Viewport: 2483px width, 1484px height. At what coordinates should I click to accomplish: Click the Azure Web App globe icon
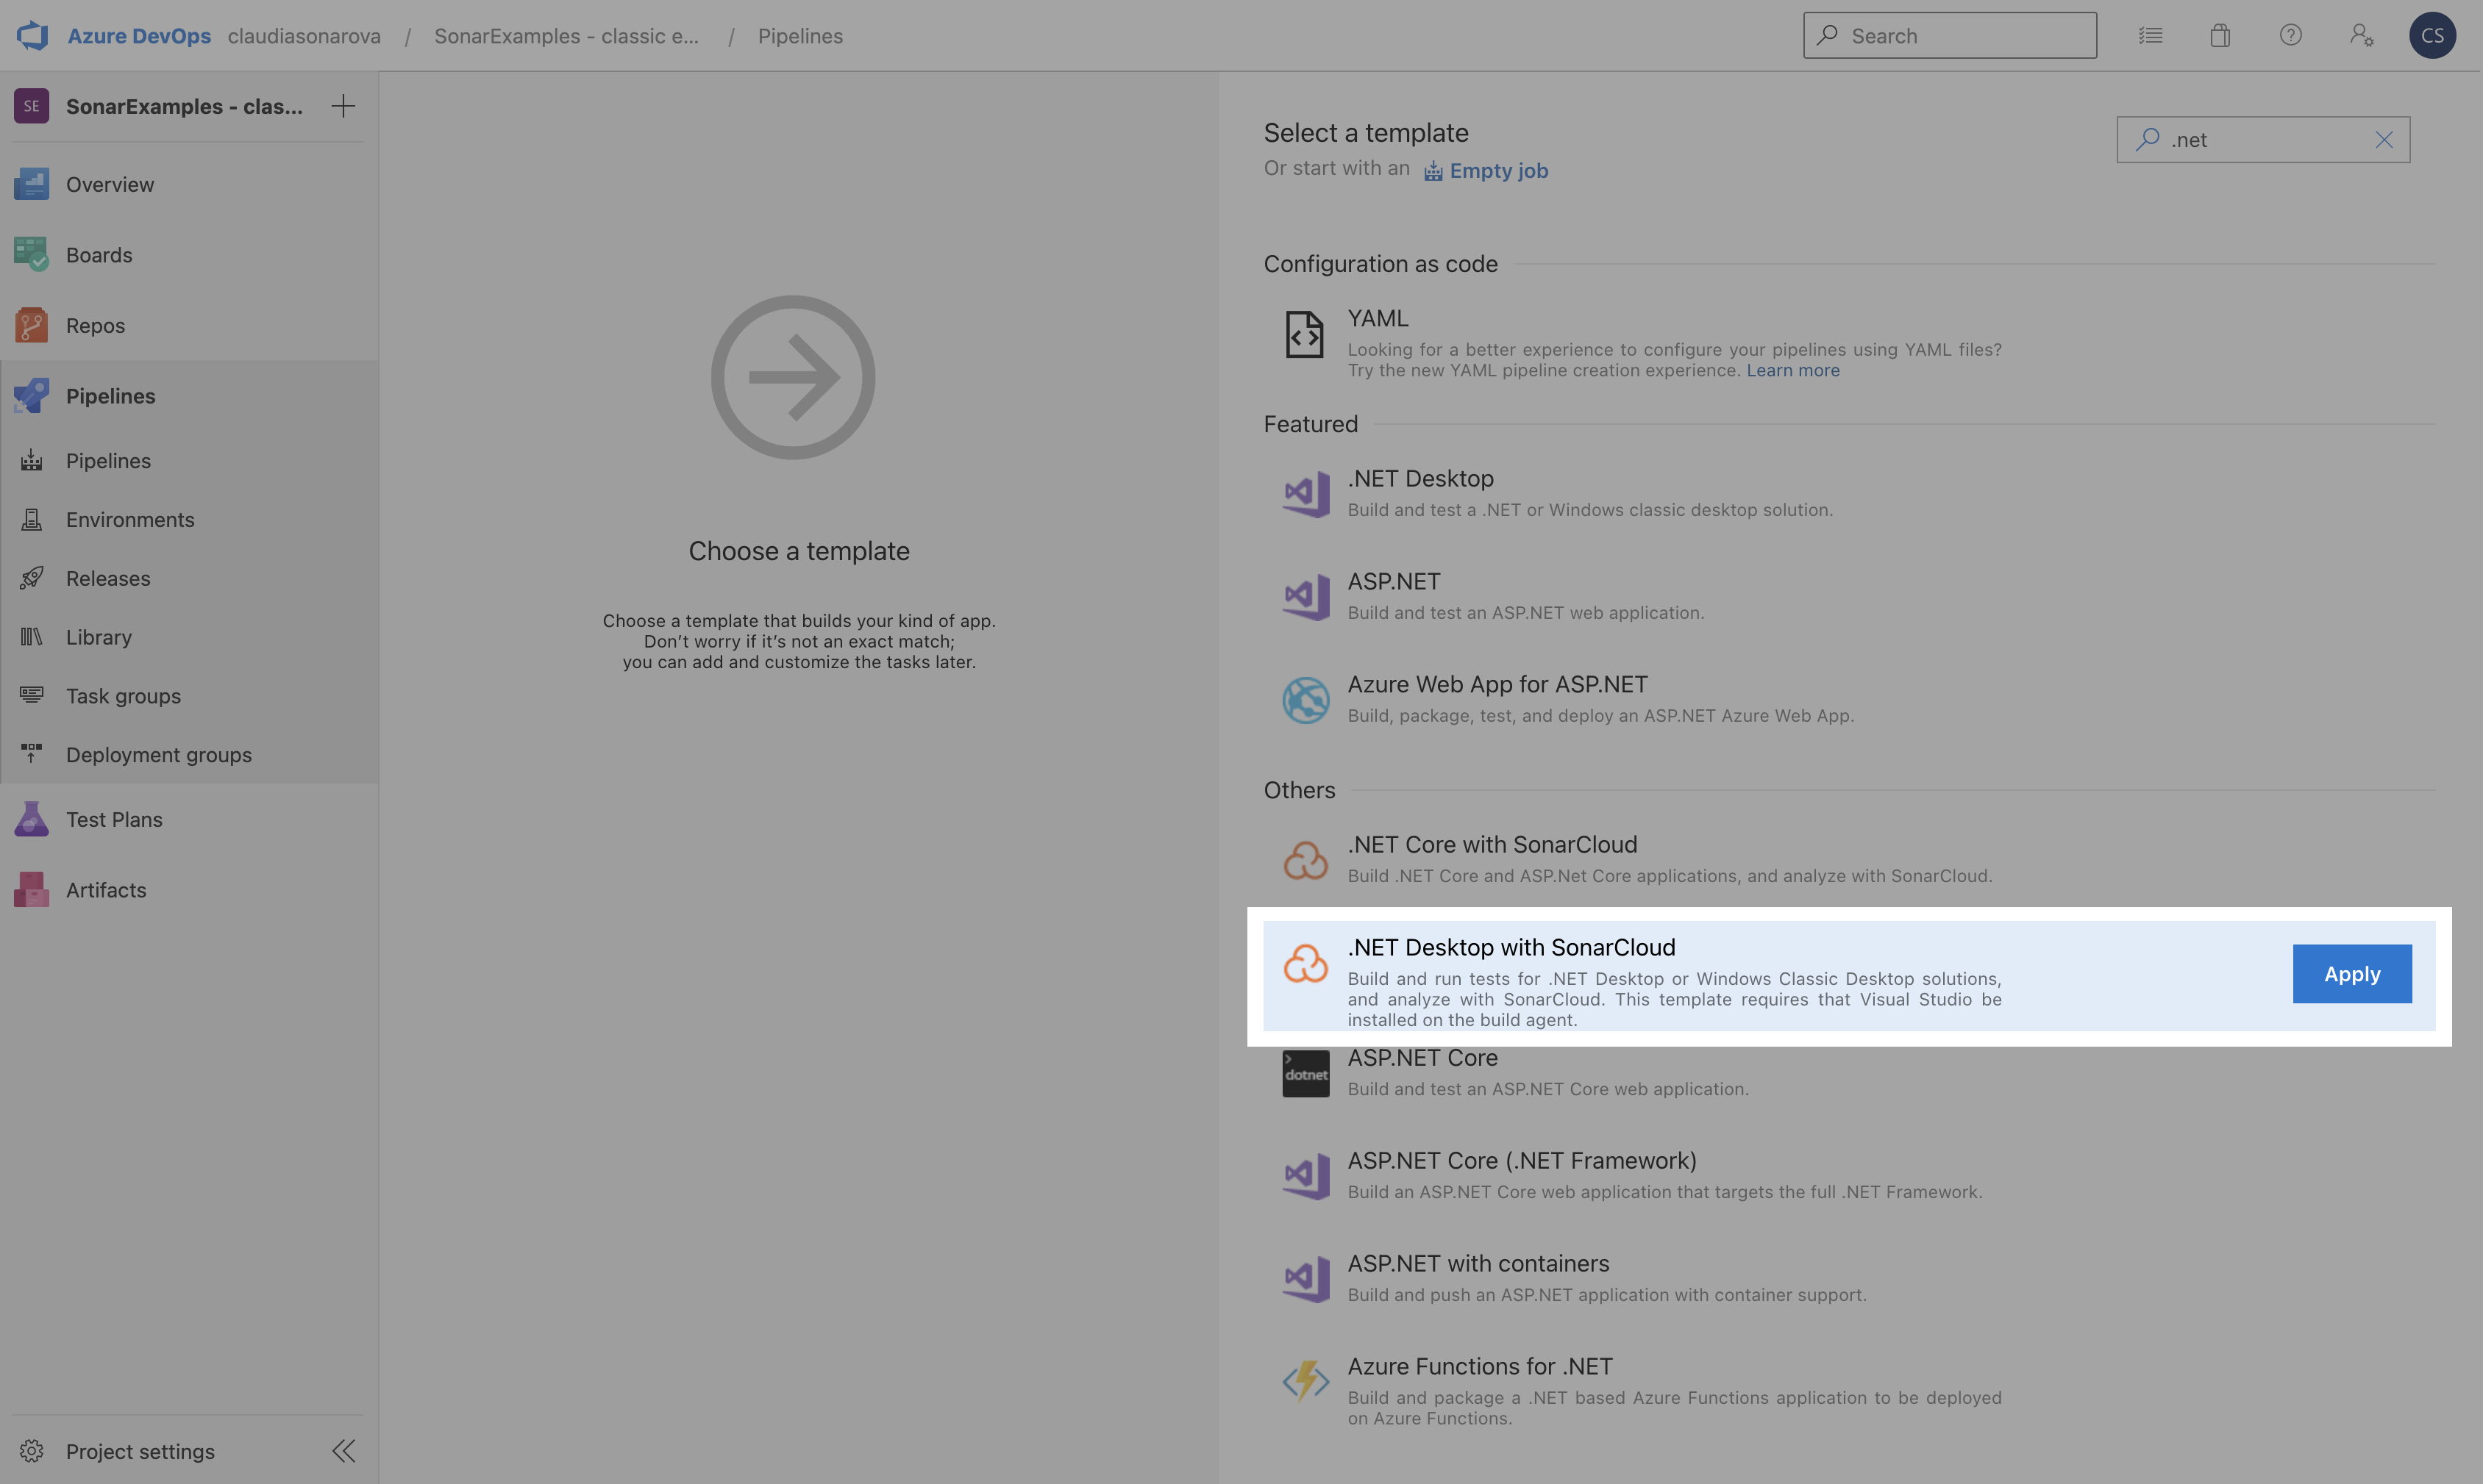point(1305,700)
